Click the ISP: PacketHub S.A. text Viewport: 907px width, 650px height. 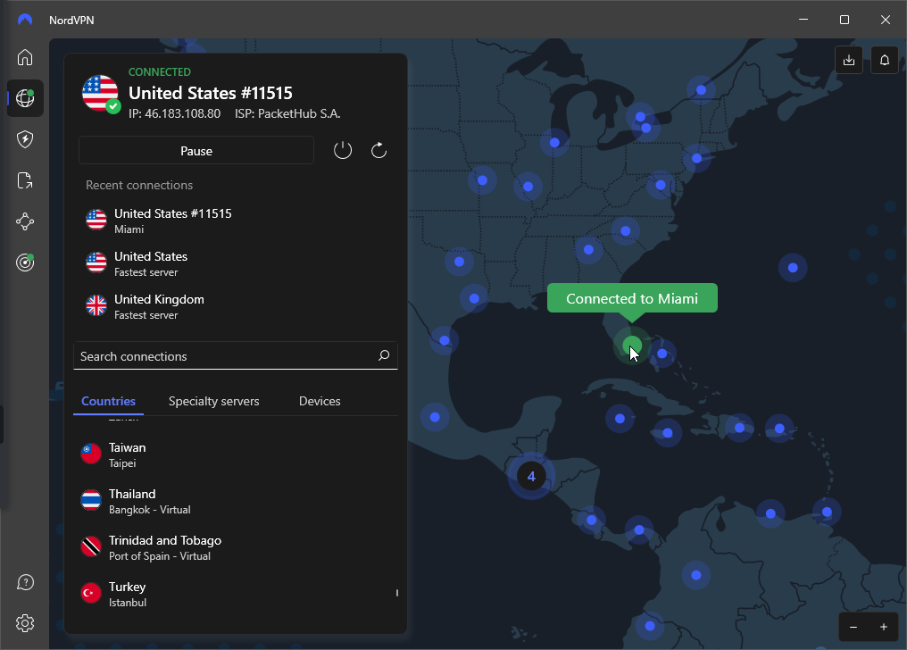coord(287,113)
